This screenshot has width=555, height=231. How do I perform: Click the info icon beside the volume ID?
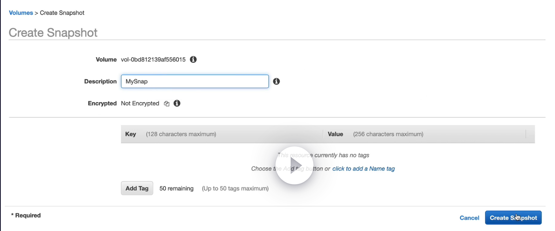pyautogui.click(x=193, y=59)
